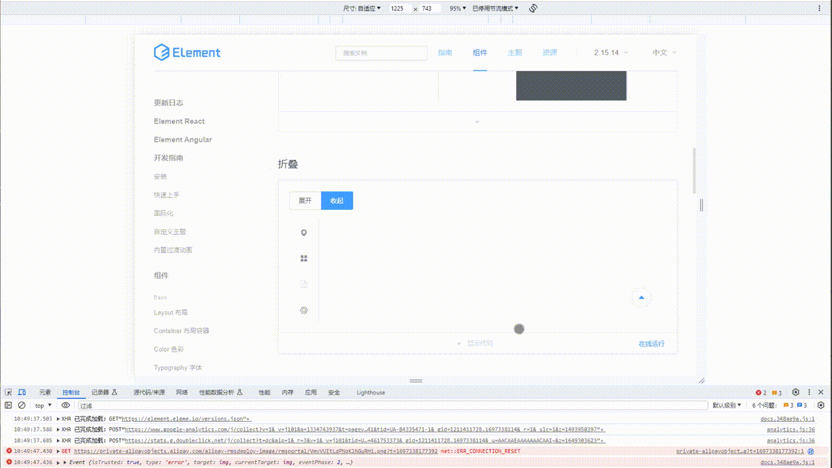
Task: Click the corner resize handle of the viewport
Action: 701,380
